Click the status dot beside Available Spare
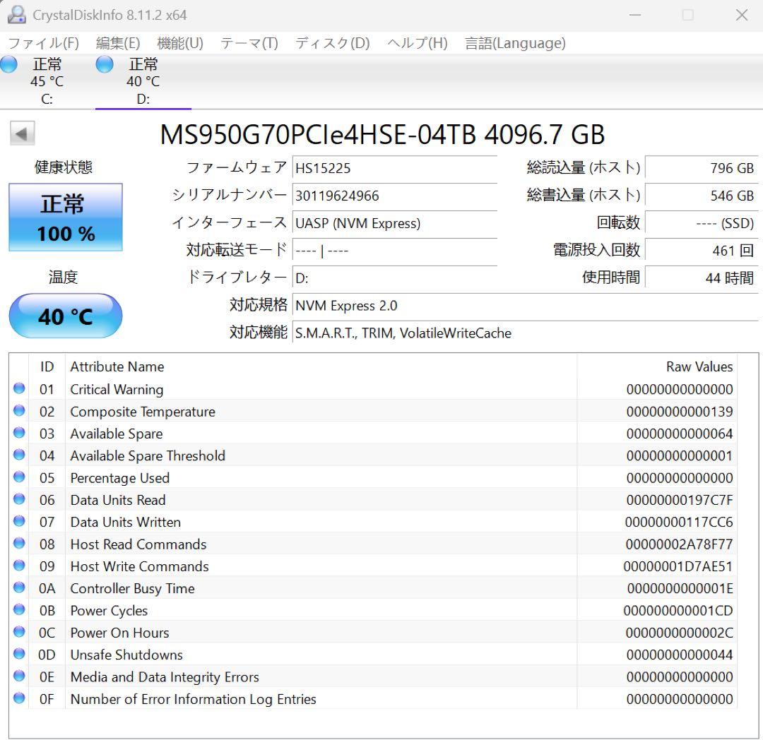This screenshot has width=763, height=740. 19,434
